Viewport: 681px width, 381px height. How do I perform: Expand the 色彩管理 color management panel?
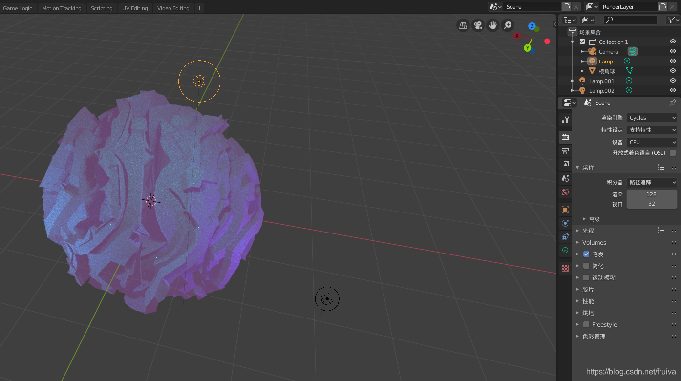tap(577, 336)
